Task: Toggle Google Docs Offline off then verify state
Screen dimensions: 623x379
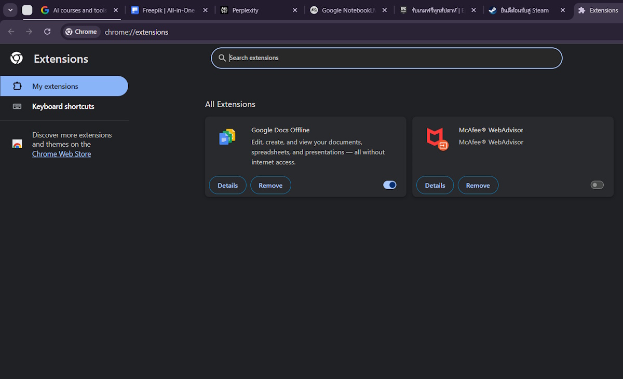Action: [x=389, y=185]
